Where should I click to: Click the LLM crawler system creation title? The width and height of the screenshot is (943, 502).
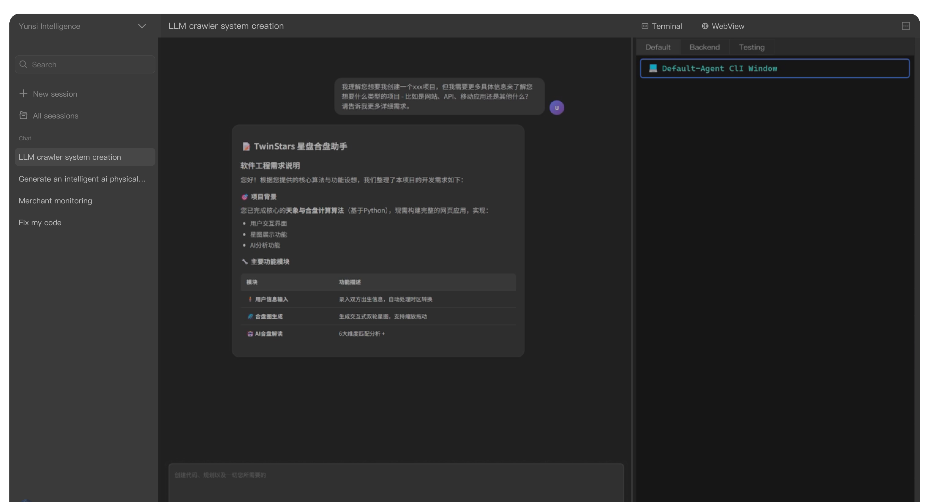[226, 26]
